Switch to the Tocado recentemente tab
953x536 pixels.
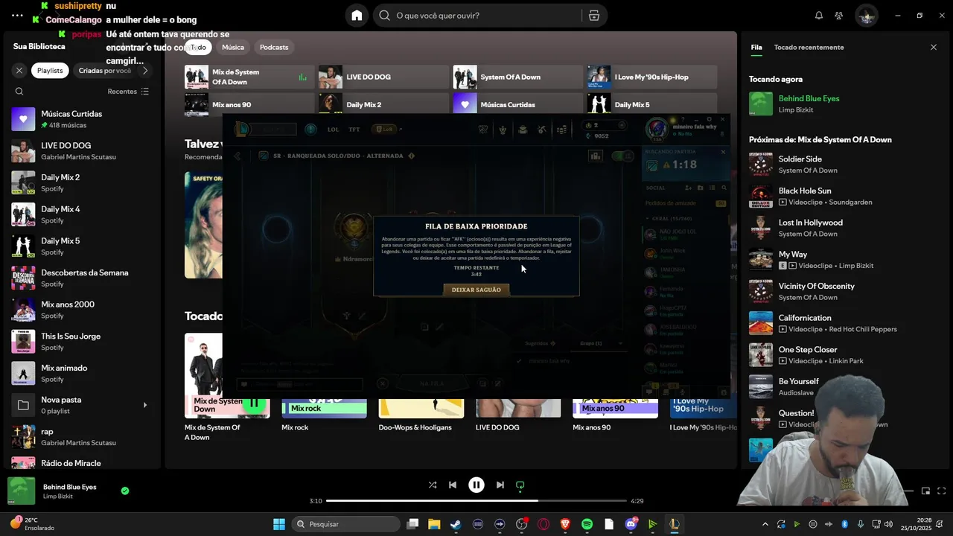pos(809,47)
